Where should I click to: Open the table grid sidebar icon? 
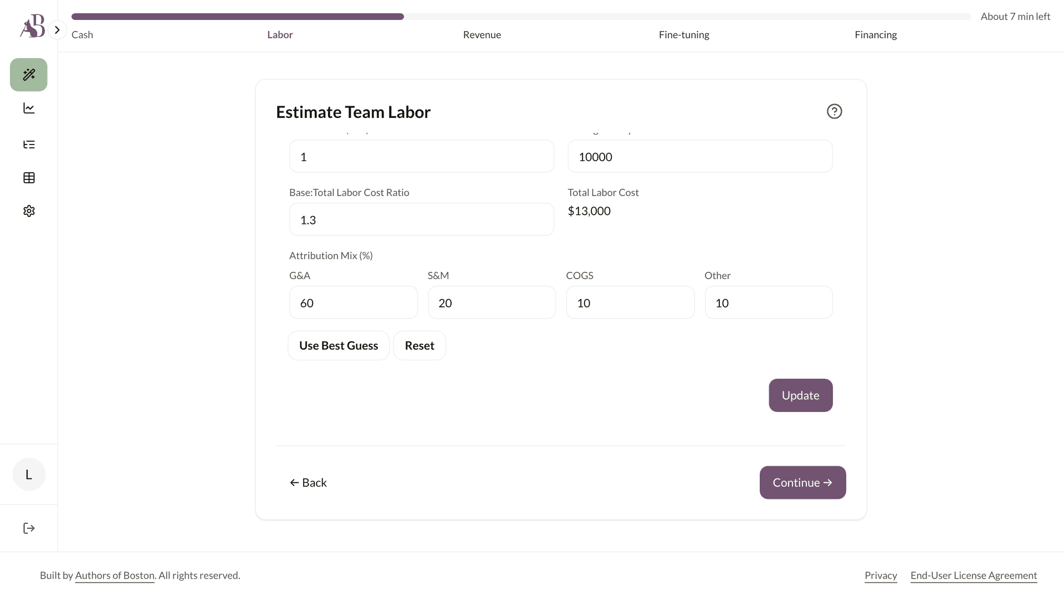29,178
